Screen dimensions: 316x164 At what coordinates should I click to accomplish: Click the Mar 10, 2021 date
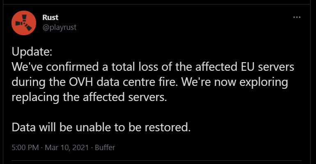[67, 148]
